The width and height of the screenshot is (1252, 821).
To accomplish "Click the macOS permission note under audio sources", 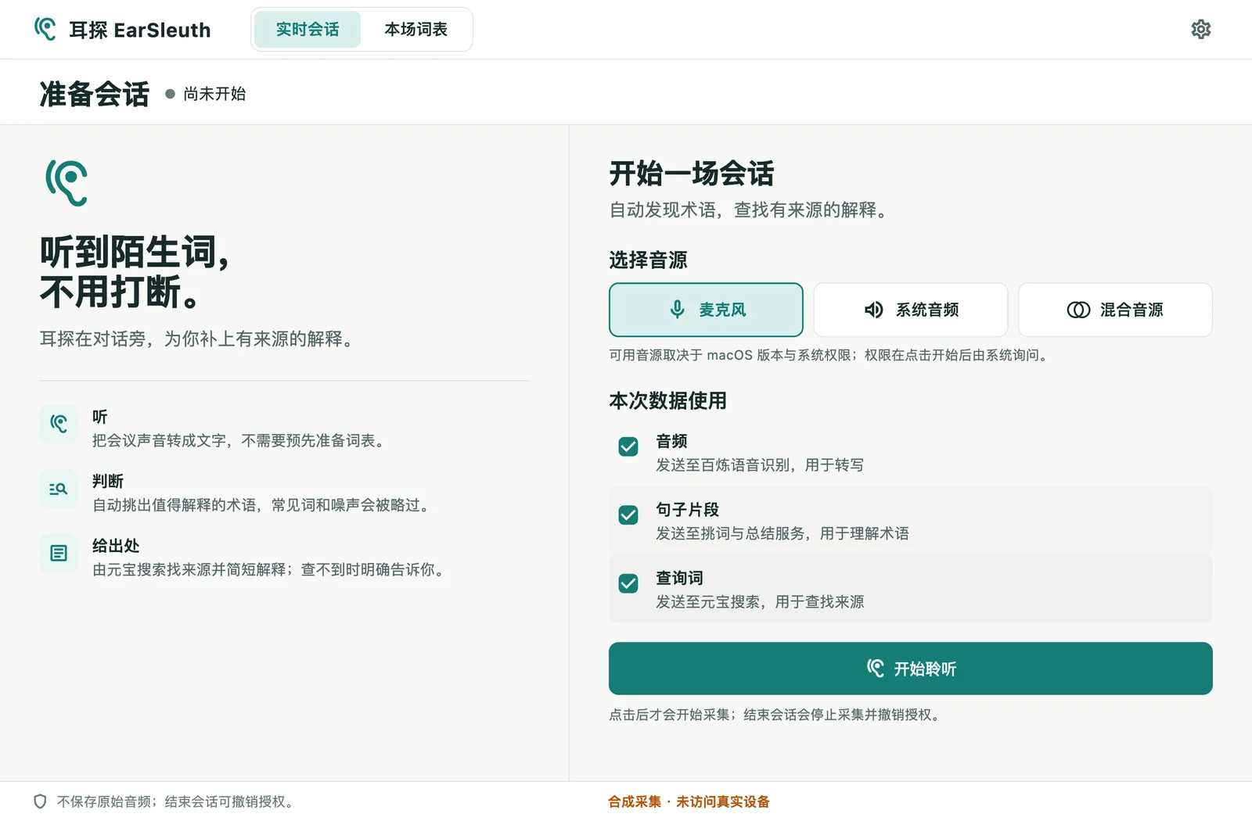I will 830,355.
